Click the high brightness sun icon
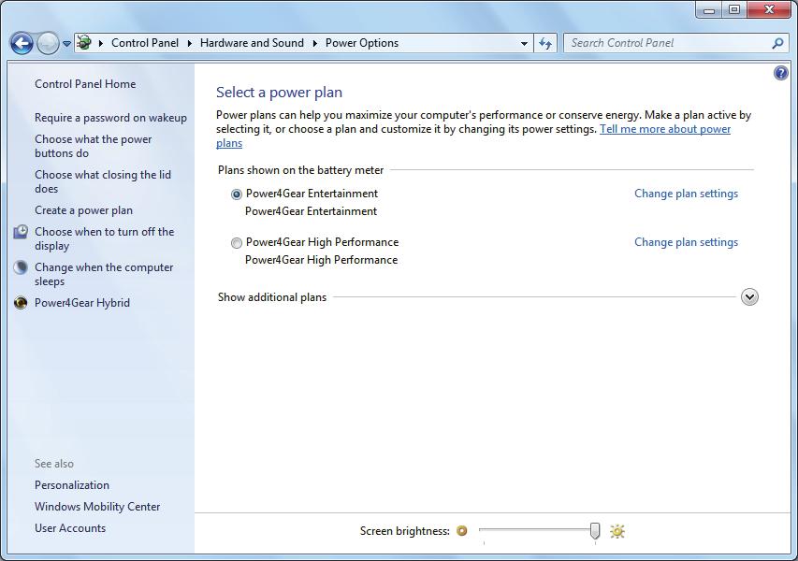This screenshot has height=561, width=798. (x=617, y=531)
